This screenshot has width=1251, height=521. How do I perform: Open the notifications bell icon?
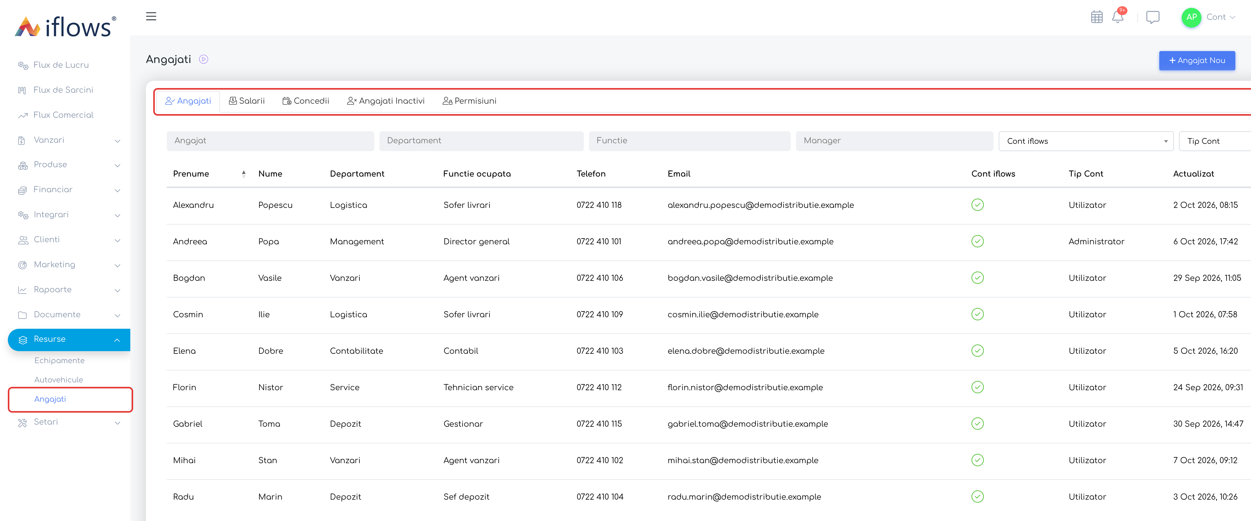pyautogui.click(x=1118, y=17)
